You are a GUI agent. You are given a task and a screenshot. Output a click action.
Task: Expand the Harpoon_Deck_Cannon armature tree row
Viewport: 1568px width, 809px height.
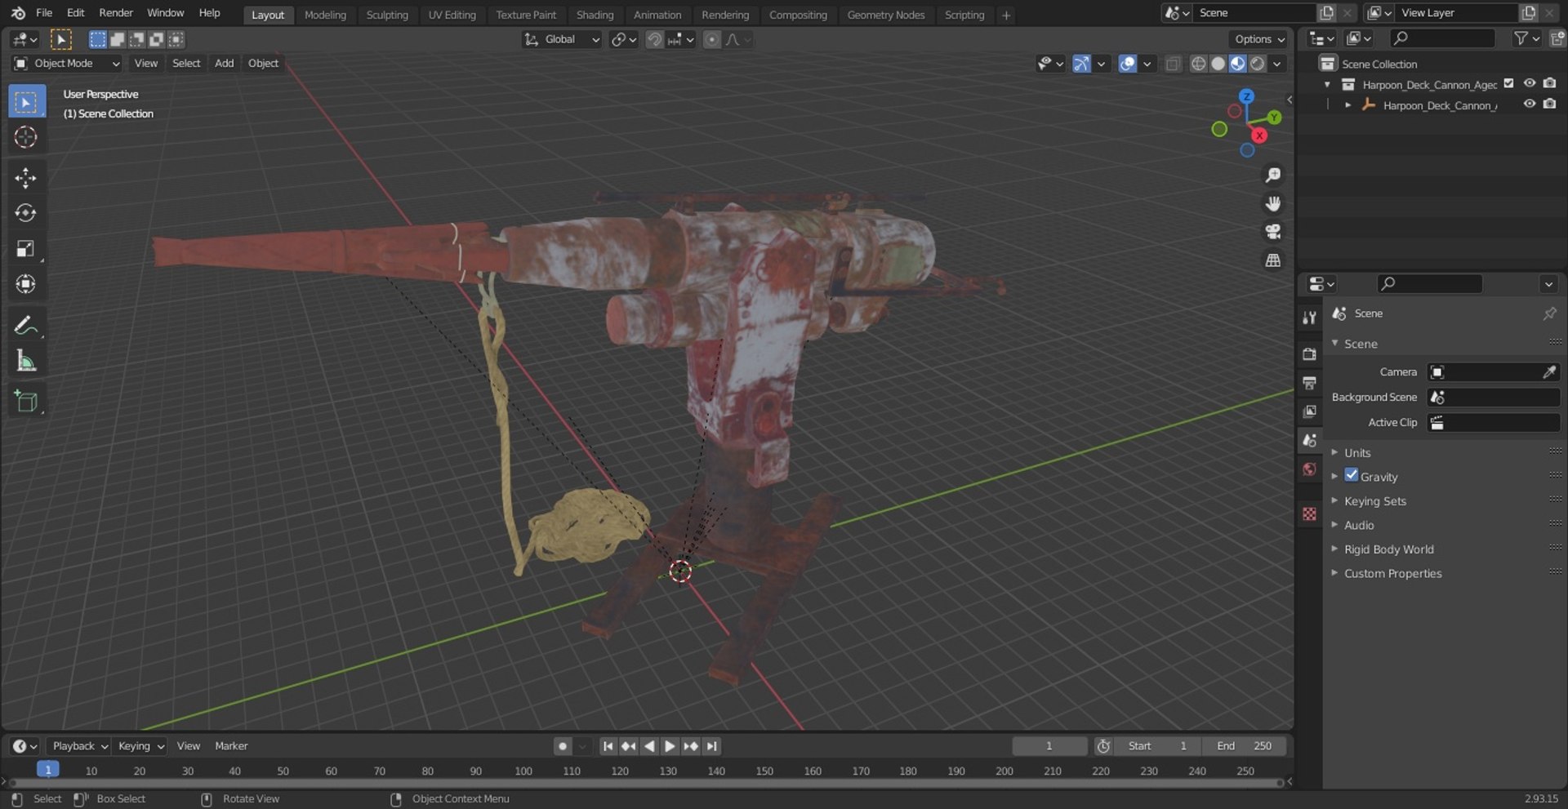[1347, 105]
